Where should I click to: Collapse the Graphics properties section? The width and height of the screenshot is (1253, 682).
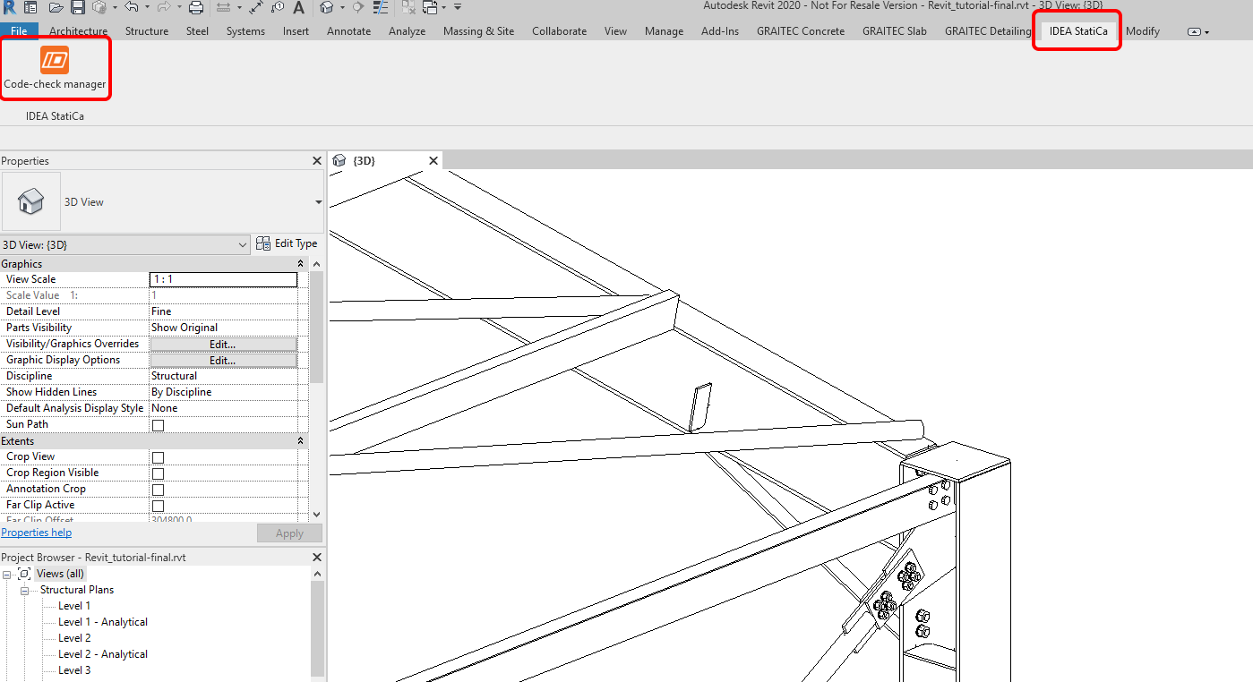(300, 264)
